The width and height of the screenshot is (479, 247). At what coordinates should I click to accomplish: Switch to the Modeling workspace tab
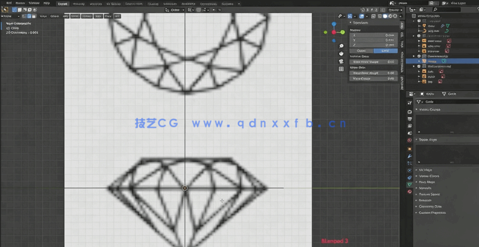pos(79,4)
